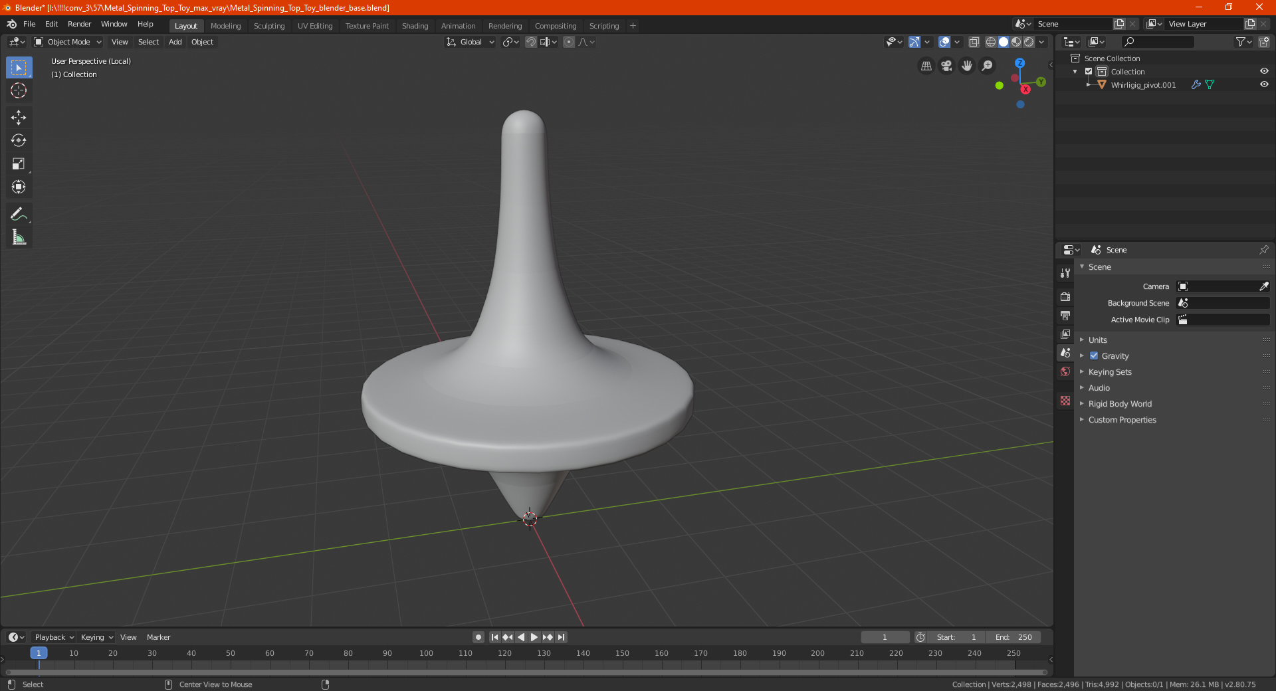Jump to the timeline start frame
The width and height of the screenshot is (1276, 691).
[x=494, y=637]
